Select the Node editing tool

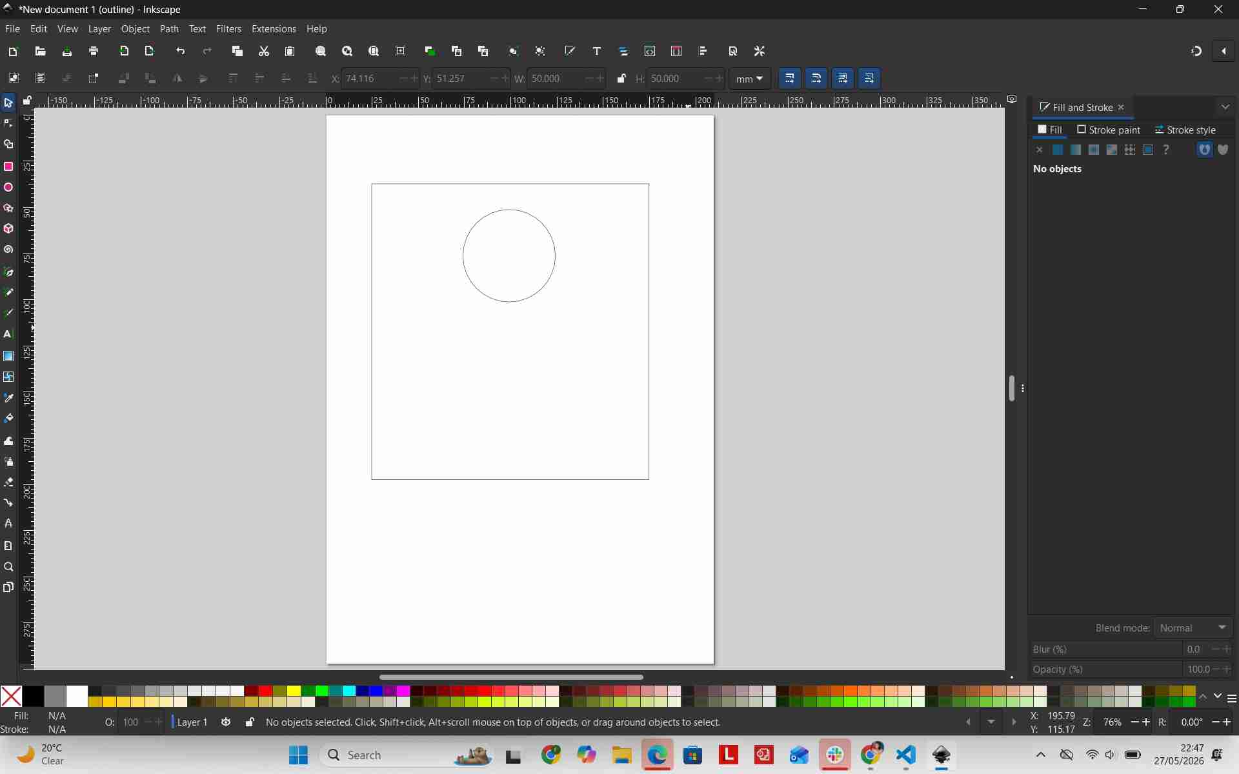coord(8,123)
